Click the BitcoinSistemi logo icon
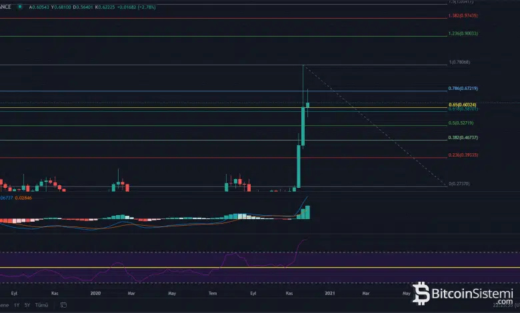 (x=421, y=294)
